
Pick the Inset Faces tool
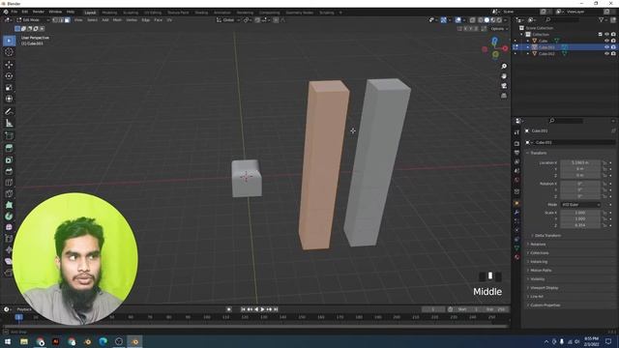9,159
